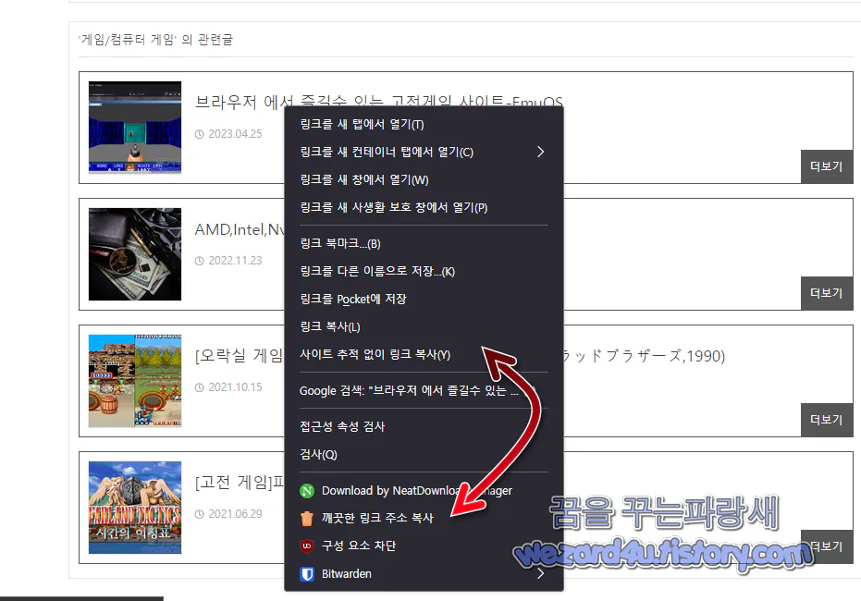Viewport: 861px width, 601px height.
Task: Open the AMD,Intel,Nv article title
Action: click(x=240, y=229)
